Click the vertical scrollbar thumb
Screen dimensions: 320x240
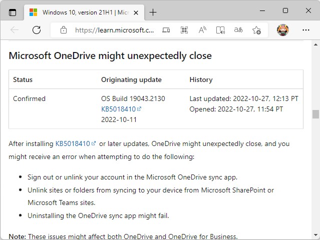[x=315, y=114]
